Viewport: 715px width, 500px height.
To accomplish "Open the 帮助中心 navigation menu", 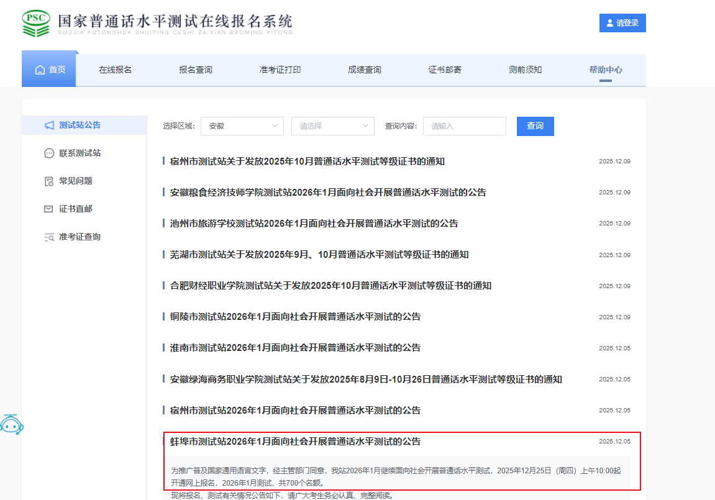I will (x=605, y=70).
